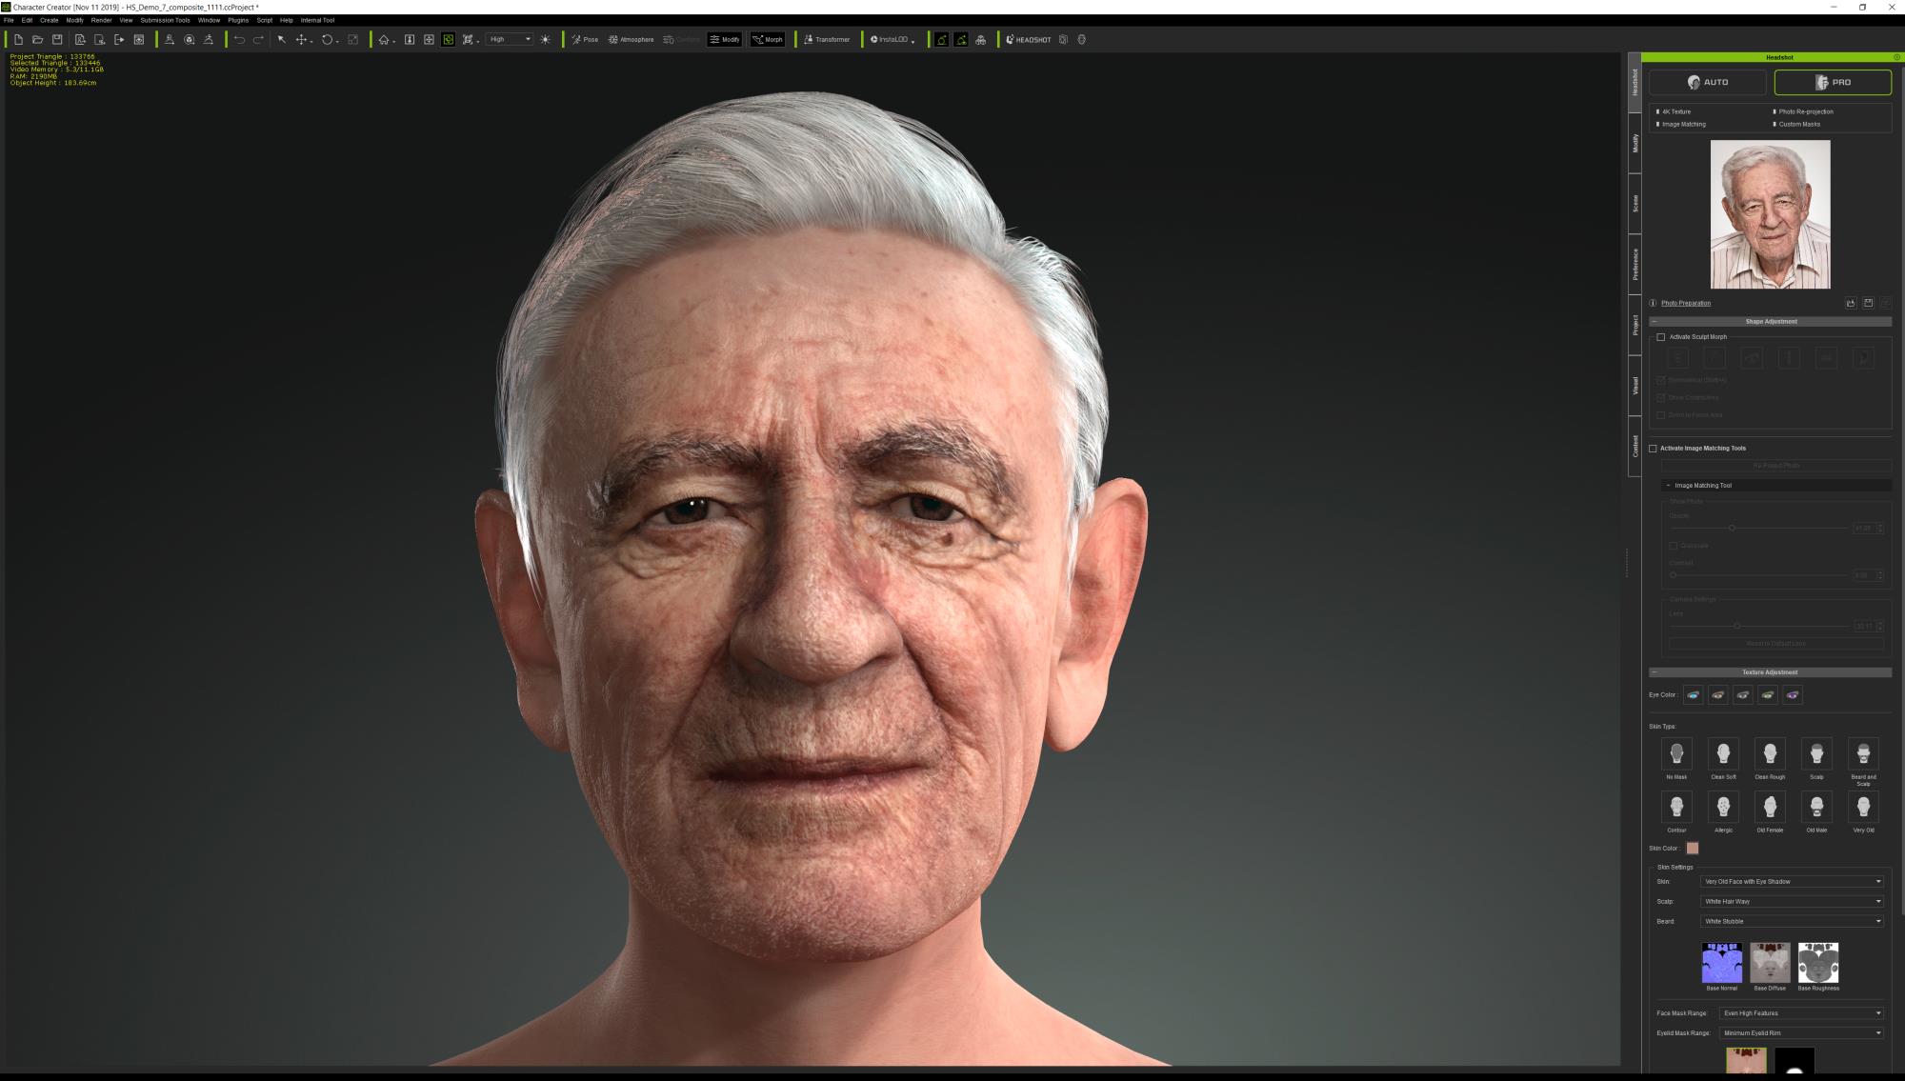1905x1081 pixels.
Task: Select the Rotate tool icon
Action: [327, 39]
